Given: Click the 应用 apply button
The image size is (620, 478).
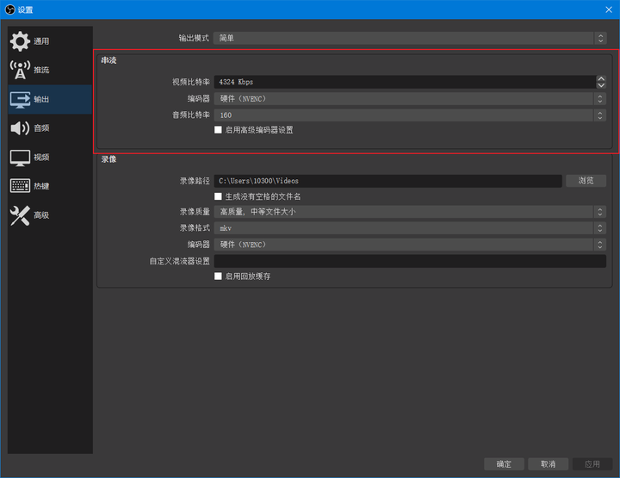Looking at the screenshot, I should (592, 464).
